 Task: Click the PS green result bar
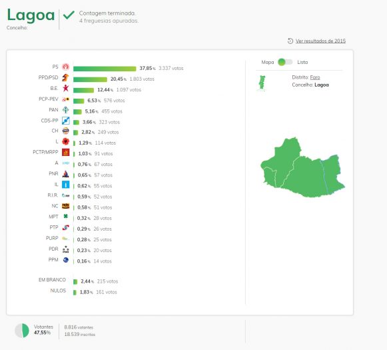(105, 69)
